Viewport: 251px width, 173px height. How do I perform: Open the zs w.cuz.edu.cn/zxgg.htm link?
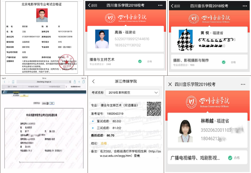pos(130,154)
